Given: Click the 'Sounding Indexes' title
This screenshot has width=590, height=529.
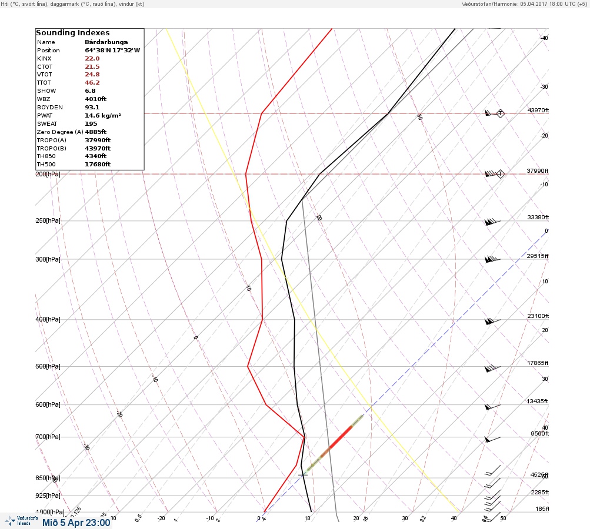Looking at the screenshot, I should point(73,33).
